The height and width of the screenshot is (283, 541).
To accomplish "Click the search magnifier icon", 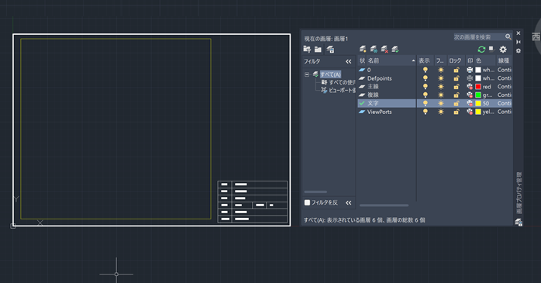I will click(x=508, y=36).
